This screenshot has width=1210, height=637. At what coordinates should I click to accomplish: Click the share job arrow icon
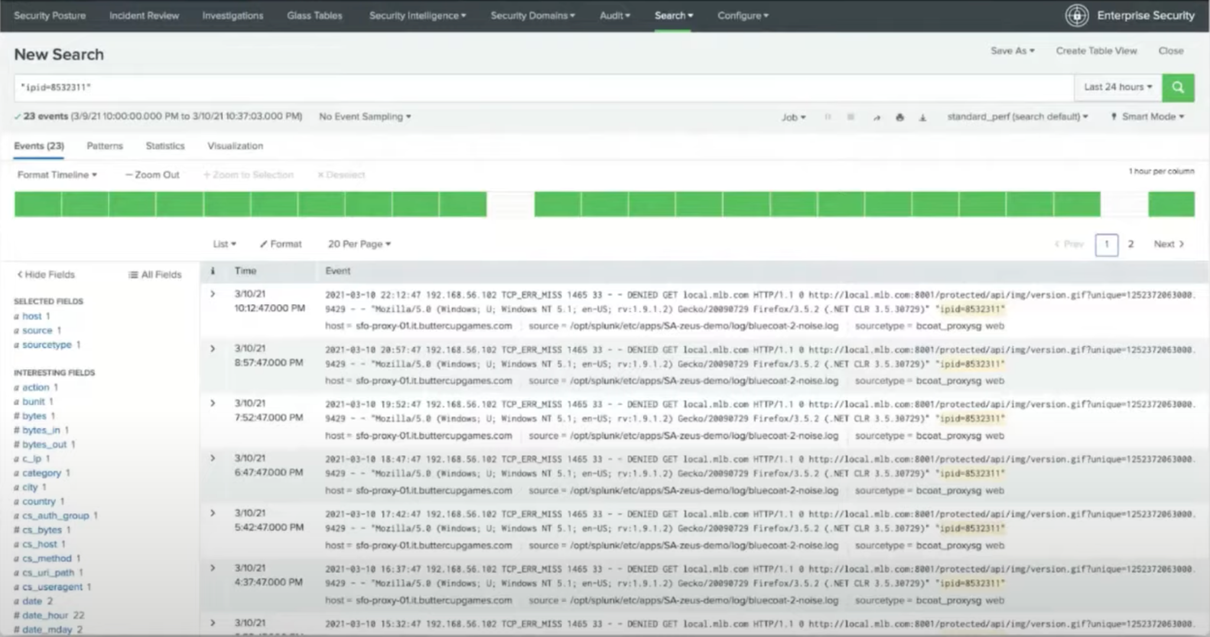pyautogui.click(x=876, y=117)
